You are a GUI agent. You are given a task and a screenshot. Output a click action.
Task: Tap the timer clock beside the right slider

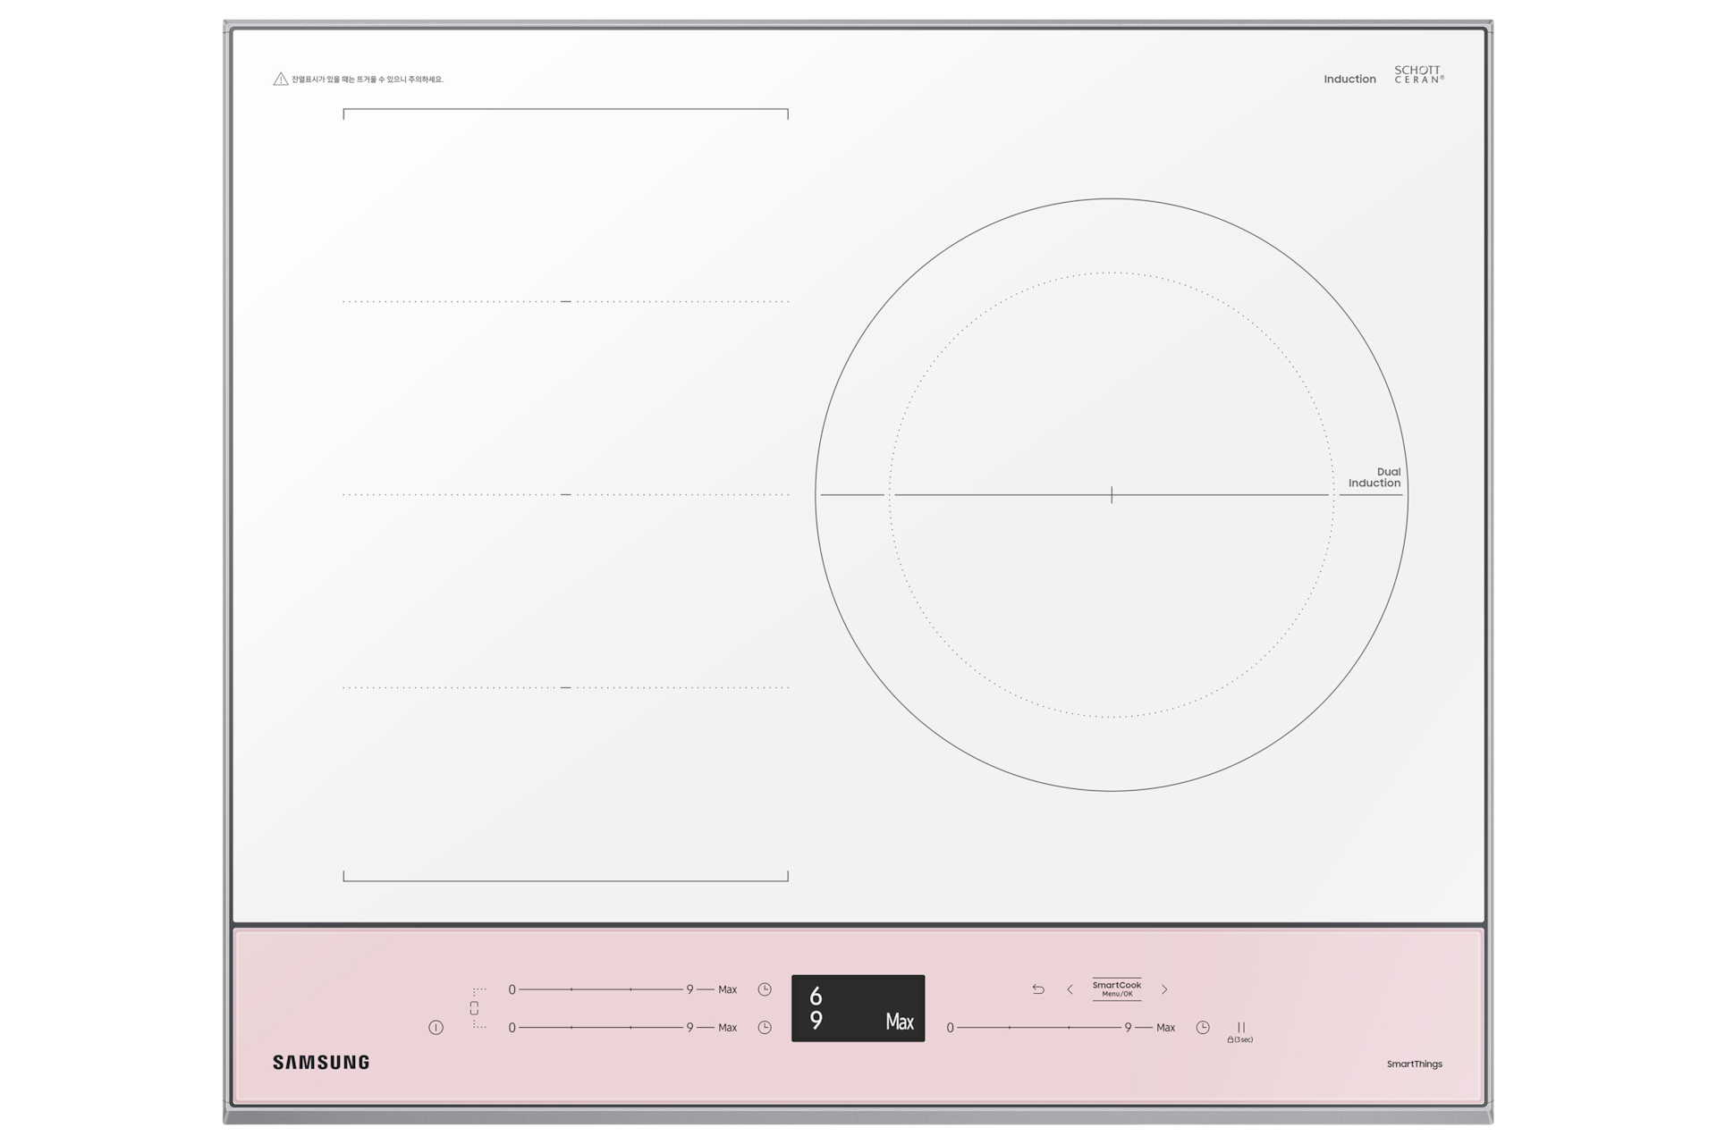click(1203, 1028)
